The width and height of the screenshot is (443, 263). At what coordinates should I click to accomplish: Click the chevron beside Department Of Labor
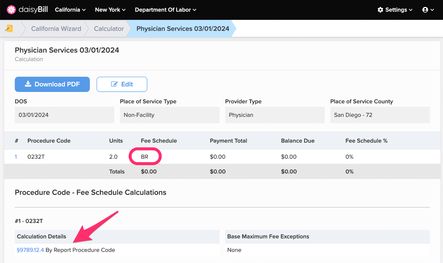195,10
